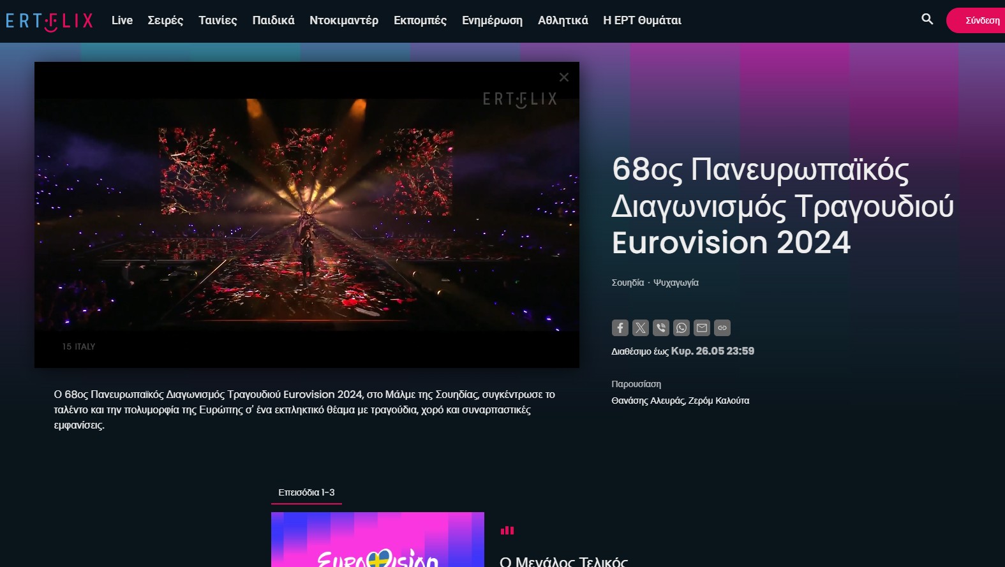Share via the X (Twitter) icon
Image resolution: width=1005 pixels, height=567 pixels.
[x=640, y=328]
